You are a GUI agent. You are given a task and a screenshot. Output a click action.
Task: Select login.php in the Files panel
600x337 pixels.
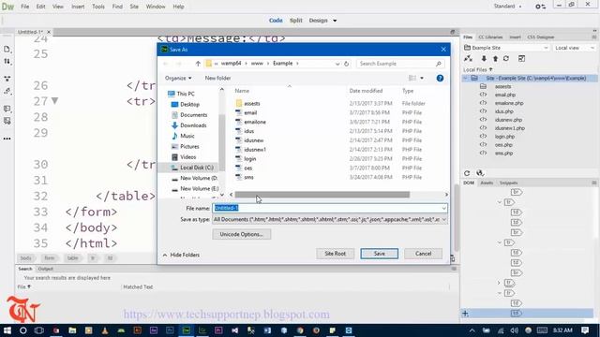pos(504,137)
